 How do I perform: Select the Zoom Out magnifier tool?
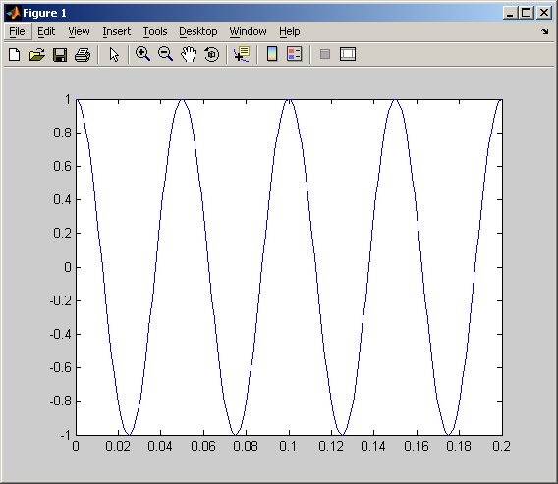point(165,54)
